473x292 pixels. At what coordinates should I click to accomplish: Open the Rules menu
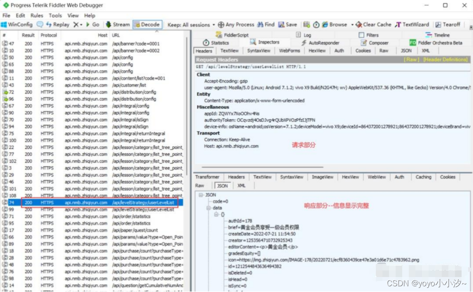(37, 15)
